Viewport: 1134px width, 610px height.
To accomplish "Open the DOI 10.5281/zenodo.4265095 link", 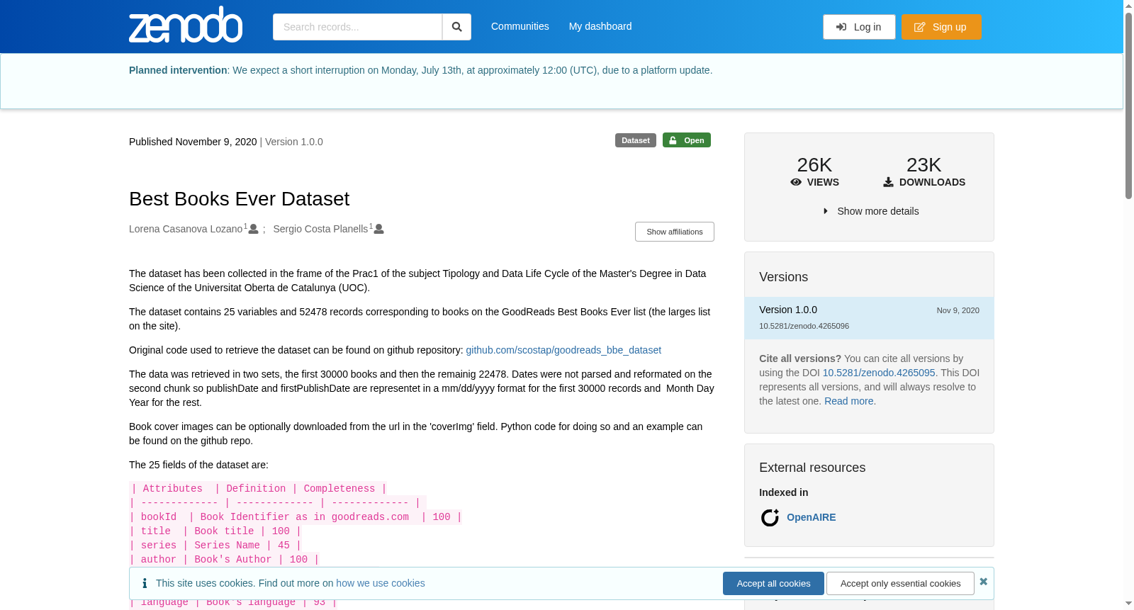I will coord(879,373).
